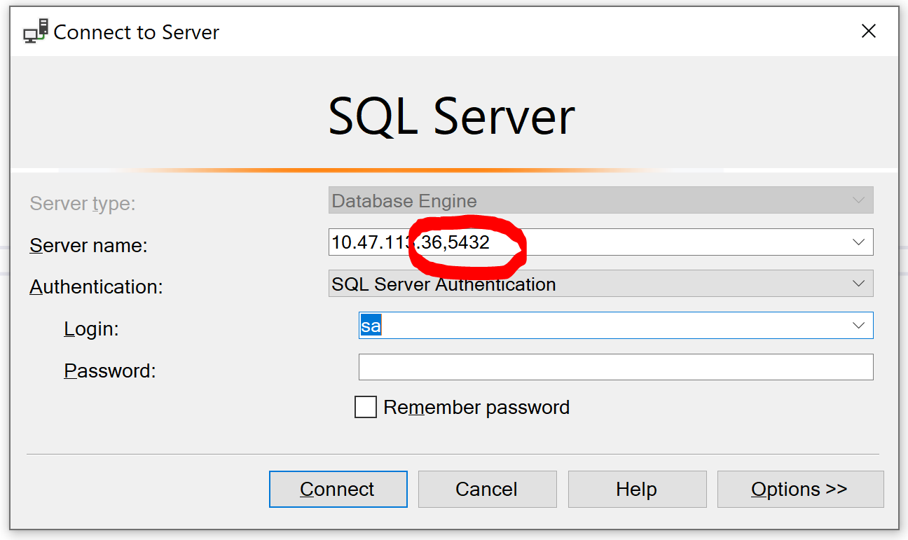Viewport: 908px width, 540px height.
Task: Click the Password input field
Action: (615, 366)
